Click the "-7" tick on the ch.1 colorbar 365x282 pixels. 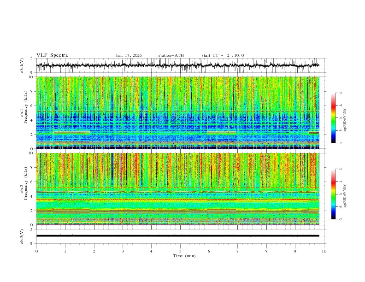point(340,143)
